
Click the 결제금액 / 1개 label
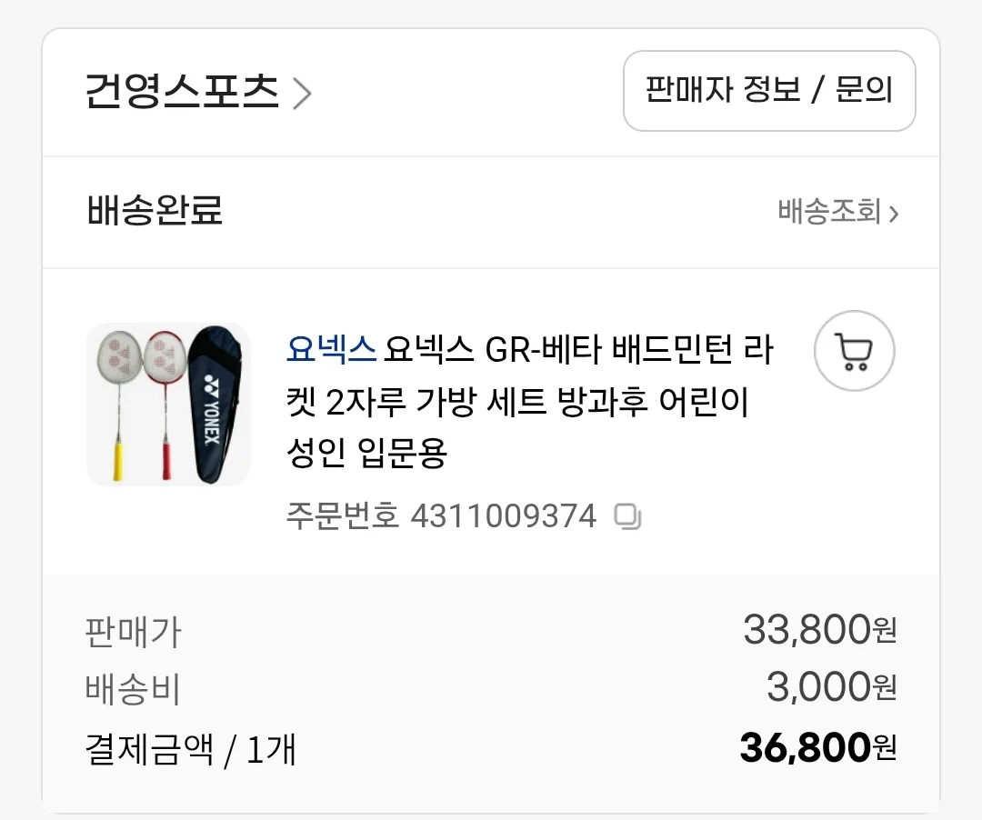(x=191, y=750)
